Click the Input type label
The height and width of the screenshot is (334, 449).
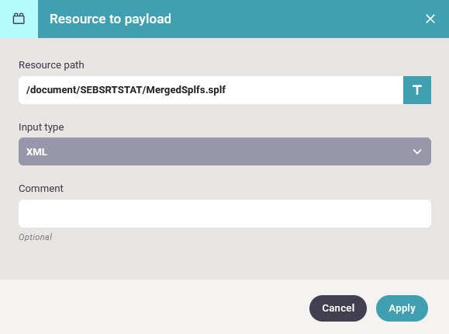coord(41,127)
